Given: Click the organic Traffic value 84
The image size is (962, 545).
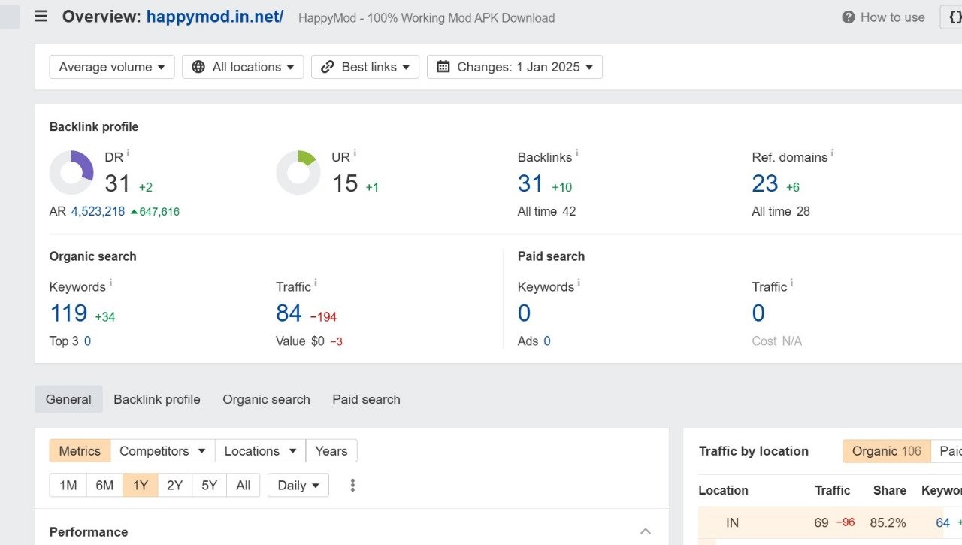Looking at the screenshot, I should (x=289, y=313).
